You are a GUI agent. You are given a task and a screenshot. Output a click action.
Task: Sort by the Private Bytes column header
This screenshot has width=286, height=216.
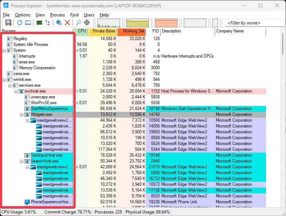coord(103,31)
